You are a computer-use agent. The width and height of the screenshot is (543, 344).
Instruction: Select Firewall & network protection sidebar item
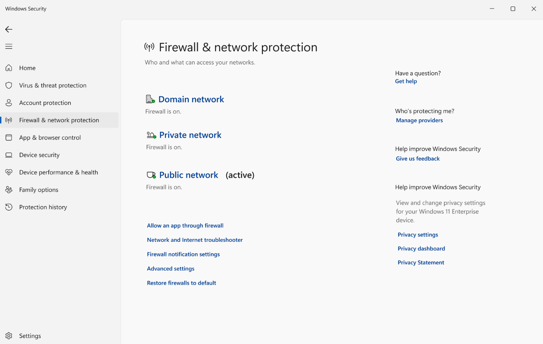coord(59,120)
